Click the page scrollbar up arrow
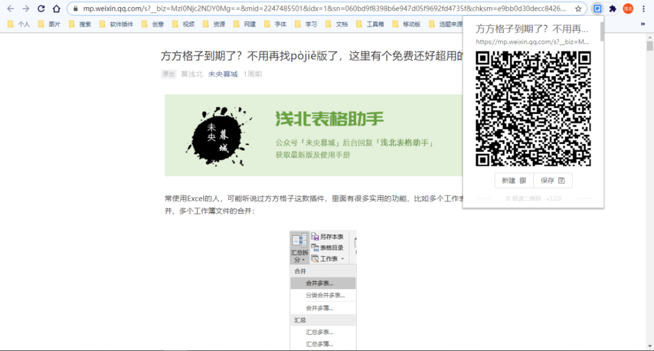This screenshot has height=351, width=654. 650,37
